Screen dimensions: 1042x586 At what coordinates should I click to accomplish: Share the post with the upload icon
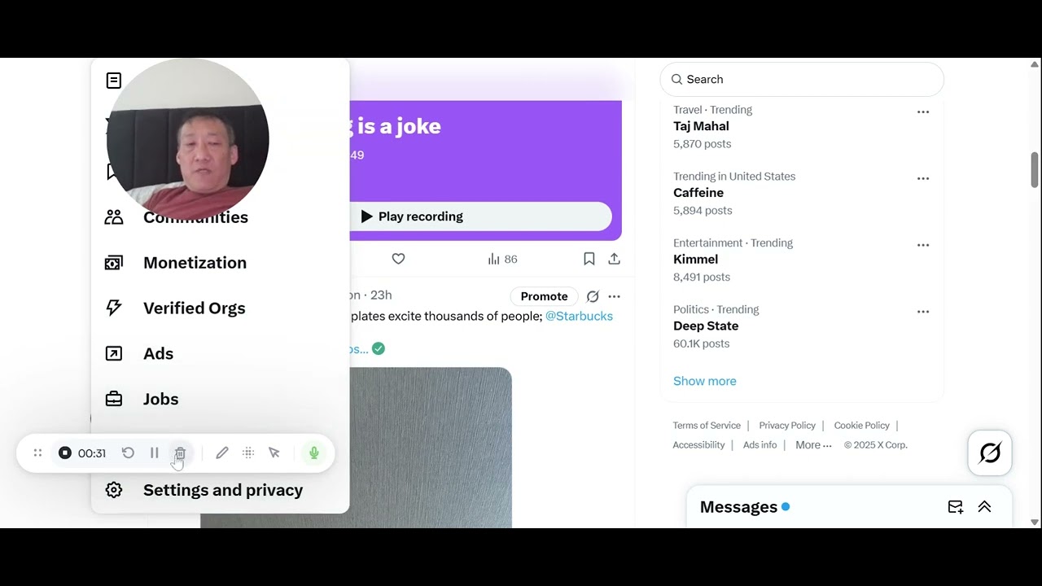(614, 259)
